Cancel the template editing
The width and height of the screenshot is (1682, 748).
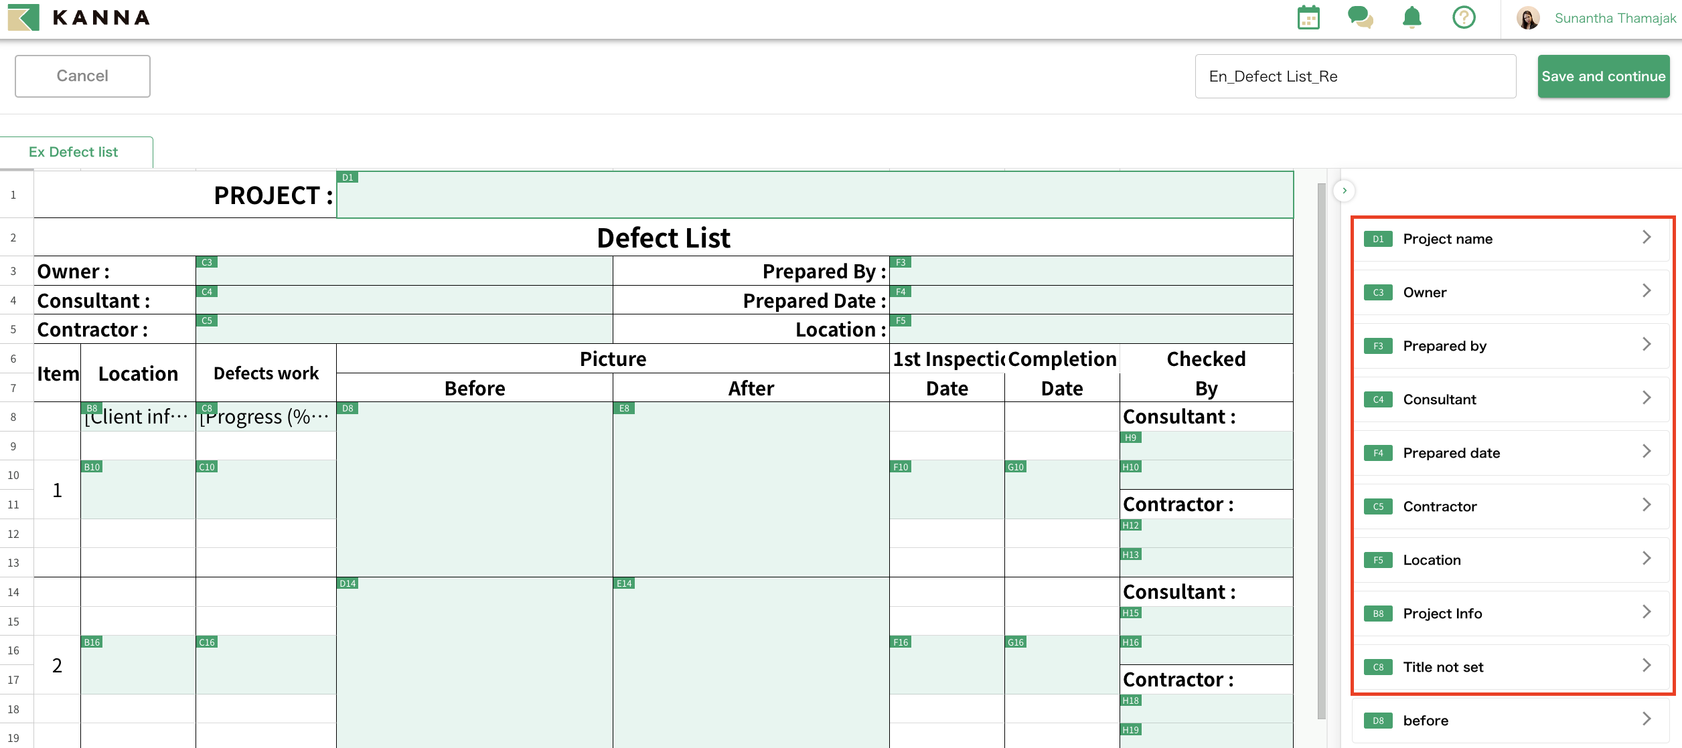82,76
